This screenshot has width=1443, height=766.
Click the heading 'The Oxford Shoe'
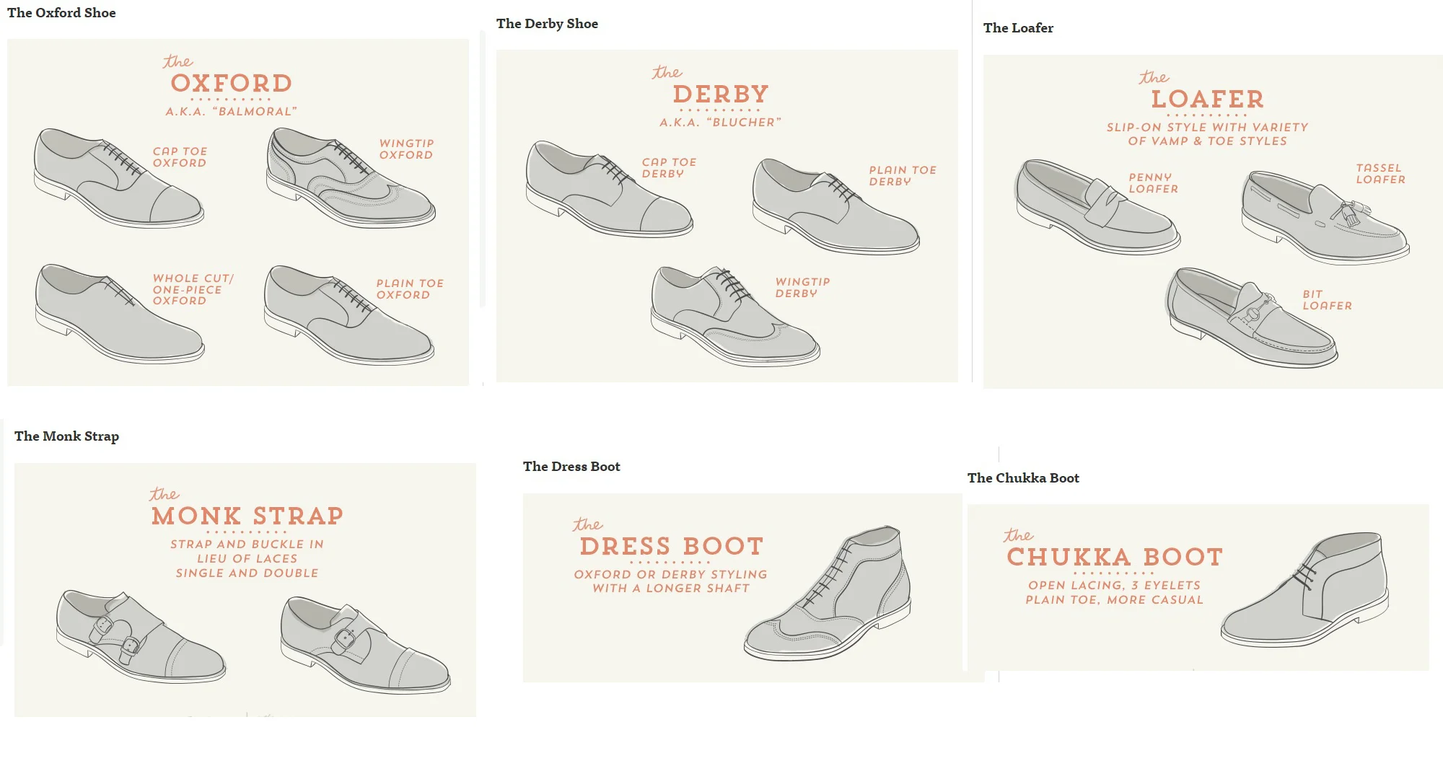[x=61, y=13]
